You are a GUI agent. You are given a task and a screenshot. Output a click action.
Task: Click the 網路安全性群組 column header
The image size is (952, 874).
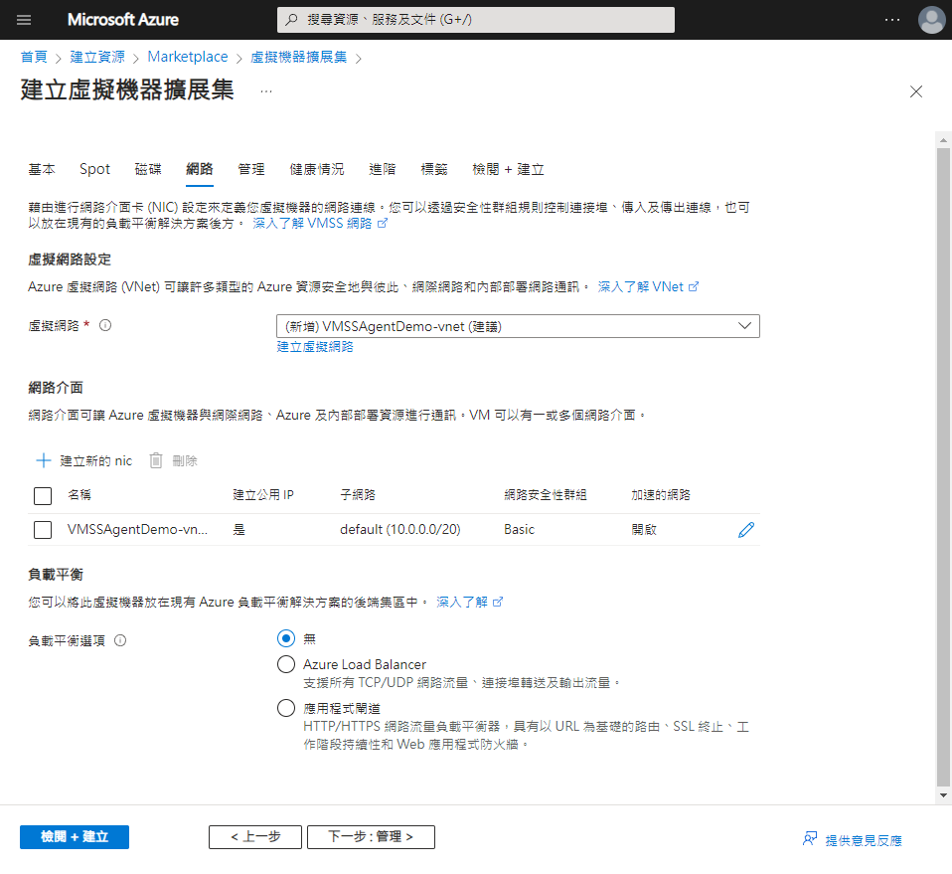546,495
